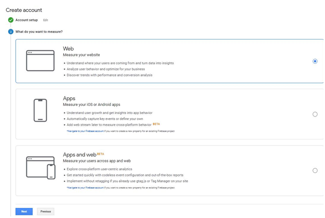Screen dimensions: 325x218
Task: Click the BETA tag after cross-platform behavior
Action: tap(156, 124)
